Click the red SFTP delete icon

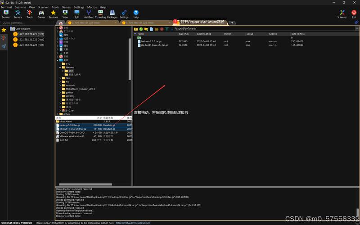pos(162,29)
